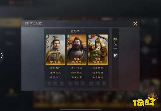The image size is (161, 111).
Task: Select 黄忠's last empty equipment slot
Action: coord(104,83)
